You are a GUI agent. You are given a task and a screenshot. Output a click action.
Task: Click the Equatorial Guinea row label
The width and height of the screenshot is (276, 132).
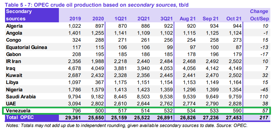(x=26, y=47)
